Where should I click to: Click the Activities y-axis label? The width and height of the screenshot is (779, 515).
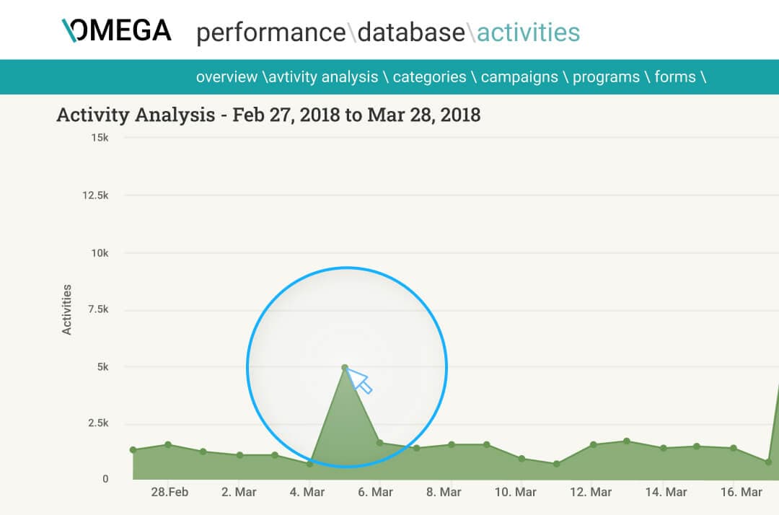(x=67, y=309)
